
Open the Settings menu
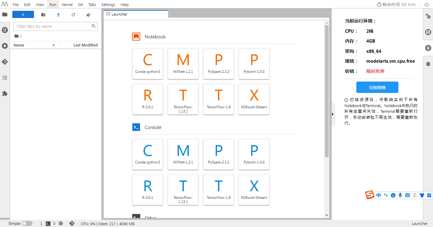[x=108, y=4]
